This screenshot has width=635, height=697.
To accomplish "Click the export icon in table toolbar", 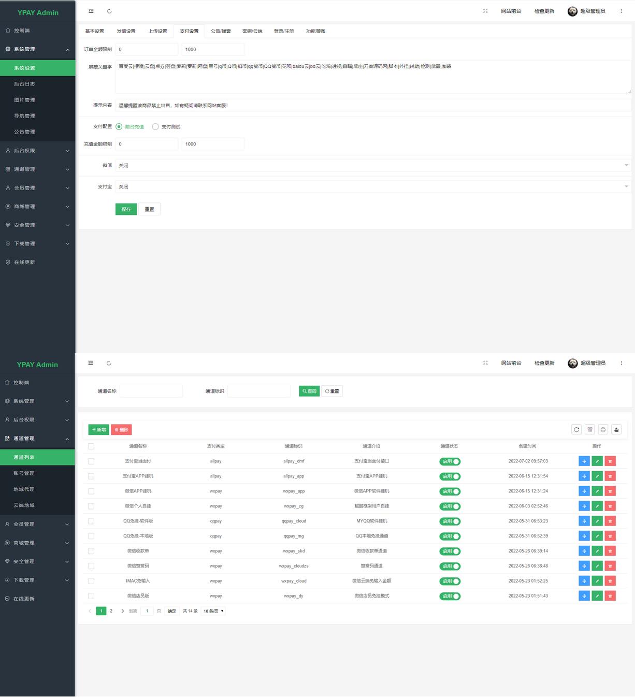I will [x=616, y=429].
